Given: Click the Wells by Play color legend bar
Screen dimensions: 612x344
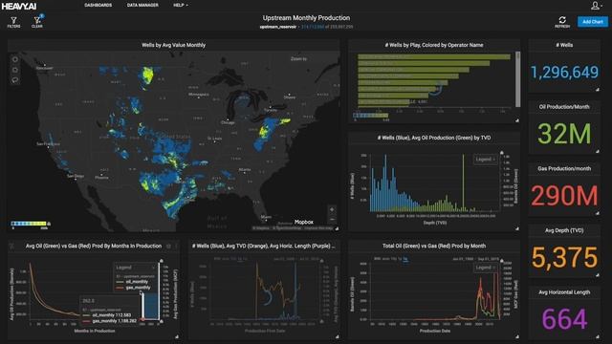Looking at the screenshot, I should pos(371,116).
